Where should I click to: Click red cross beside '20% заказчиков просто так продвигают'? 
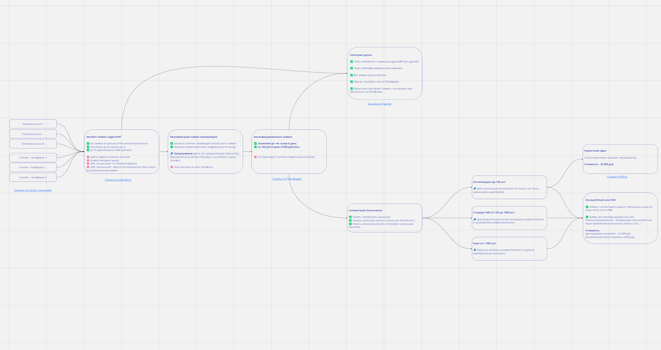(x=88, y=167)
